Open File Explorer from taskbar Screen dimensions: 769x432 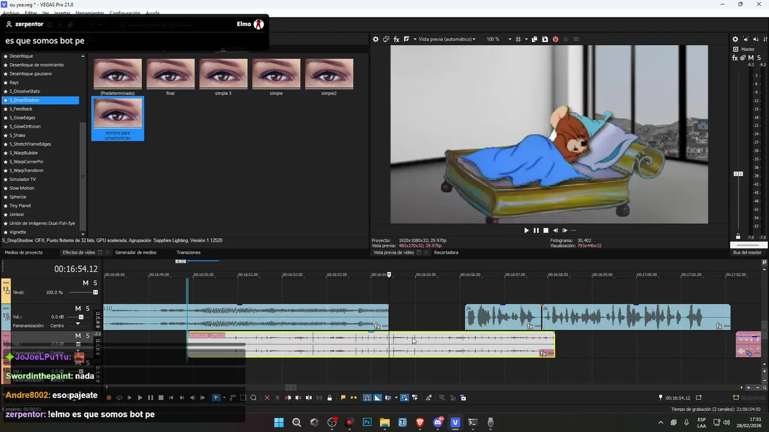[x=384, y=422]
